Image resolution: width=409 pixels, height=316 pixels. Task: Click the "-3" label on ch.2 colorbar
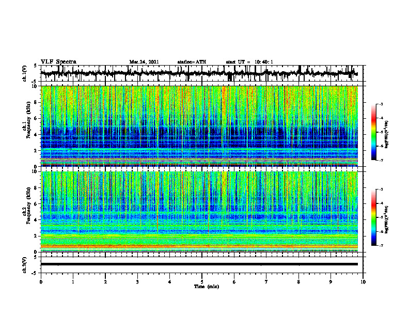[x=381, y=189]
